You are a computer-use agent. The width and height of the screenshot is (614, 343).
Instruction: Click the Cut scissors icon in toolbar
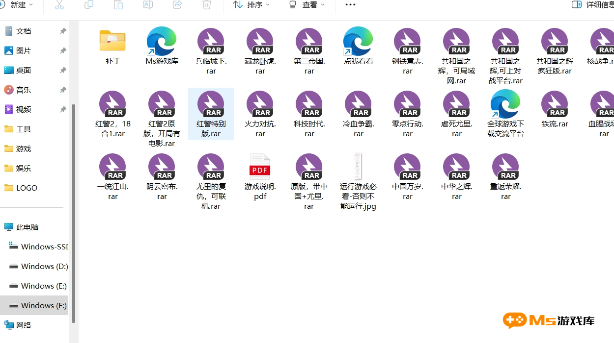[x=59, y=5]
